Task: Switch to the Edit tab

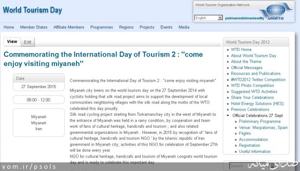Action: coord(28,42)
